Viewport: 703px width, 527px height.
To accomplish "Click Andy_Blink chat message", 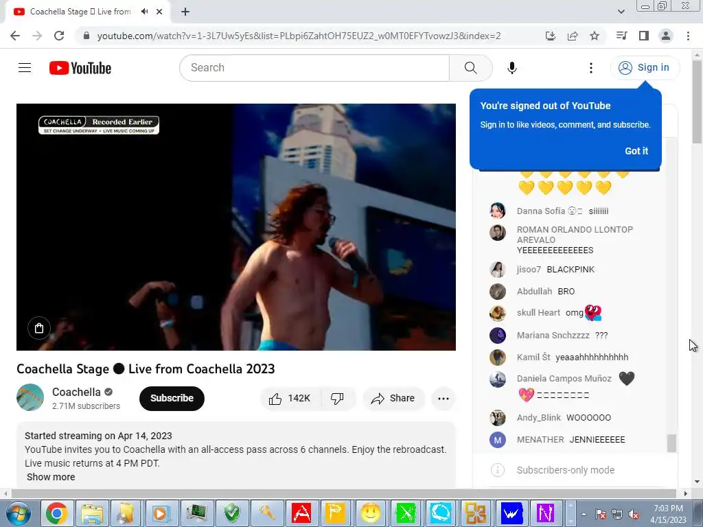I will pyautogui.click(x=588, y=418).
